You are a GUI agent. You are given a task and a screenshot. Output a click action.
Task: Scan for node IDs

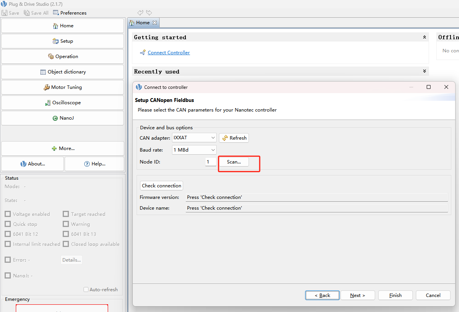[x=234, y=162]
